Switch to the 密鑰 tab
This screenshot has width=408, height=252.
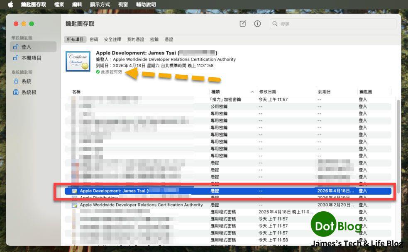point(154,39)
